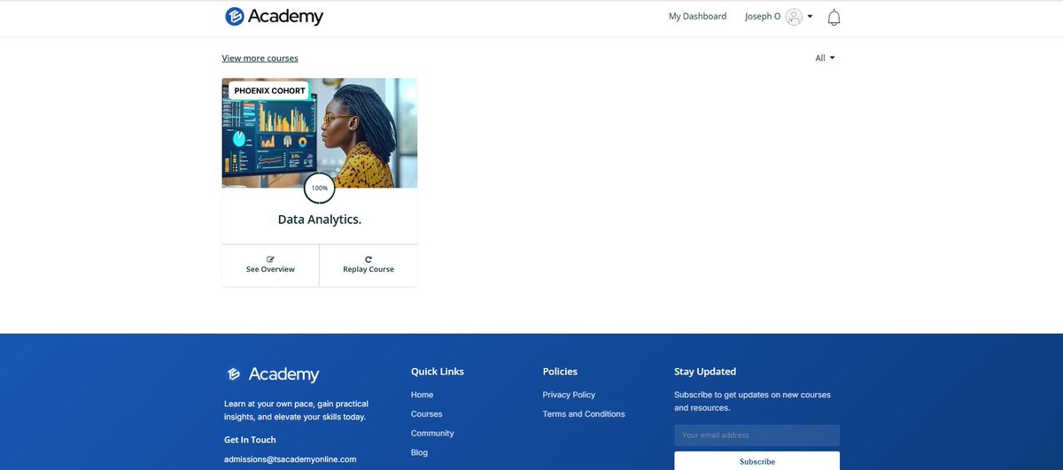Open the Blog quick link
The width and height of the screenshot is (1063, 470).
pyautogui.click(x=419, y=452)
